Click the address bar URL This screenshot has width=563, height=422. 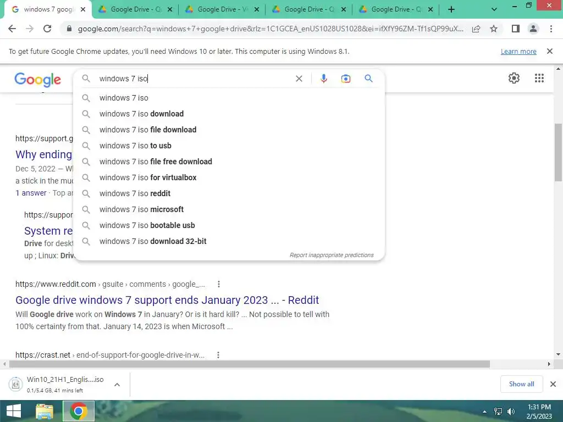[270, 29]
